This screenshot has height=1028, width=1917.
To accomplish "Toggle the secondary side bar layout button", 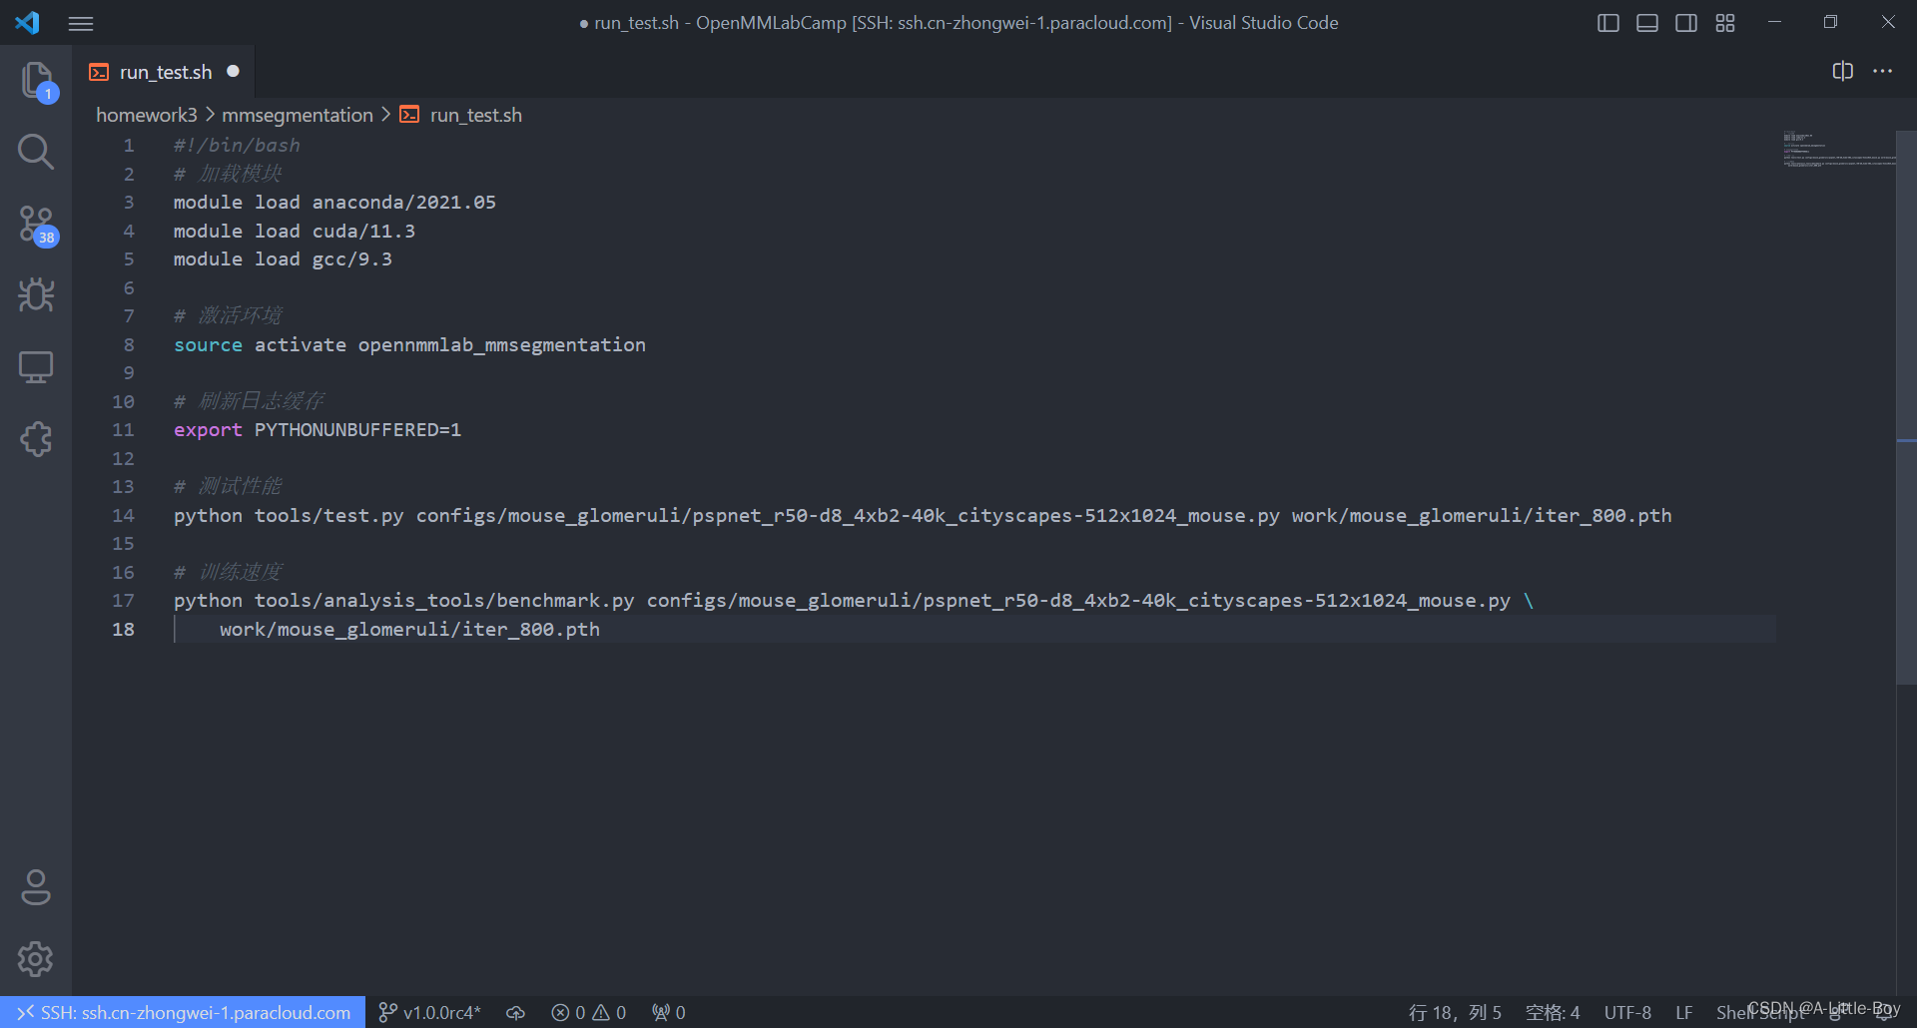I will [1686, 23].
